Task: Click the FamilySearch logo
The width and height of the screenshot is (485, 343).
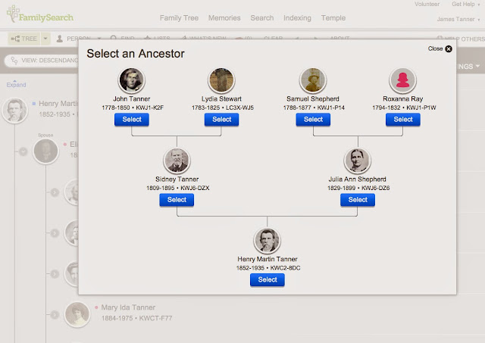Action: point(40,14)
